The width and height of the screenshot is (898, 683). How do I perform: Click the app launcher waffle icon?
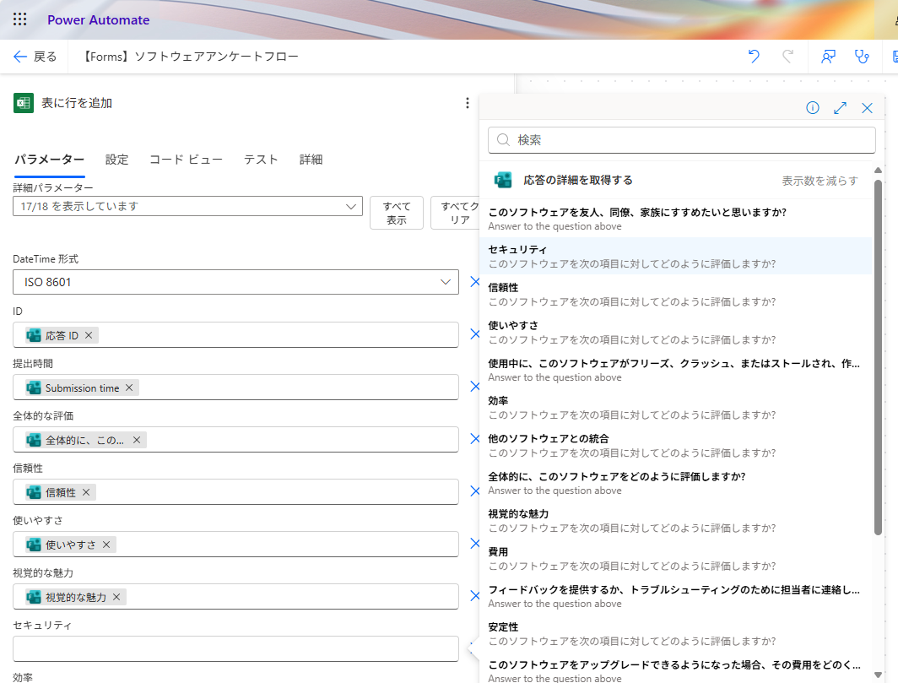pos(19,19)
